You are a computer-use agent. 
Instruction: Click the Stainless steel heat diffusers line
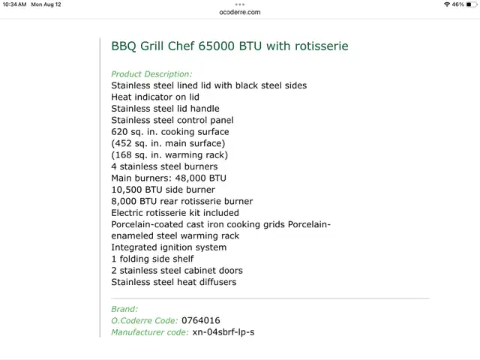(x=173, y=282)
